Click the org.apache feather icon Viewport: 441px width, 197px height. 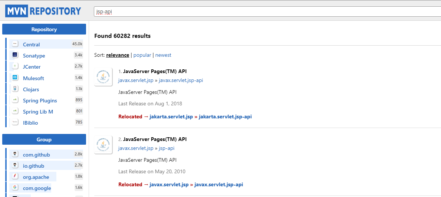pos(15,177)
